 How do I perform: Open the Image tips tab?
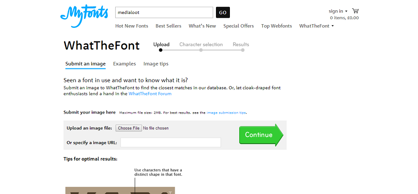click(156, 64)
